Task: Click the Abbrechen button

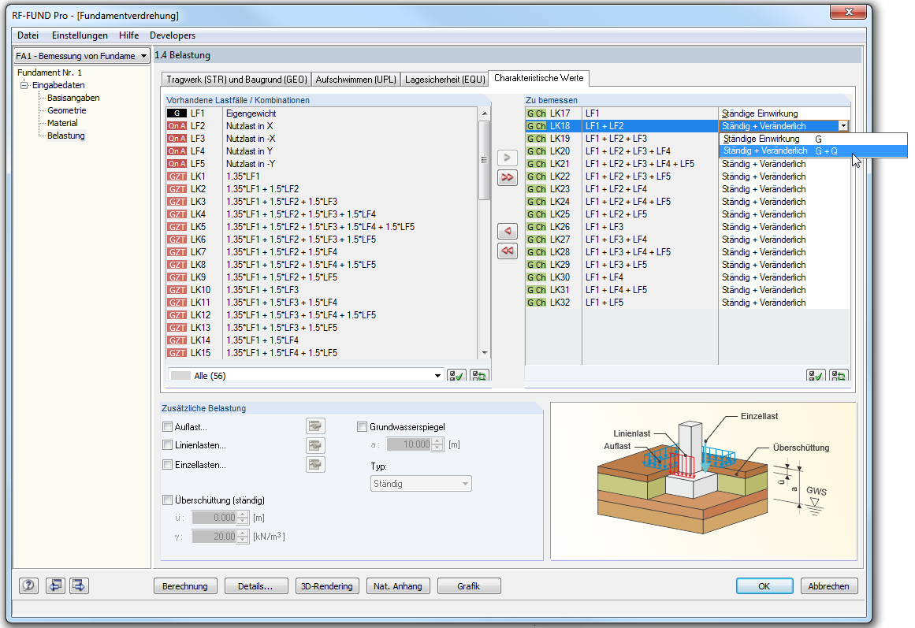Action: click(828, 586)
